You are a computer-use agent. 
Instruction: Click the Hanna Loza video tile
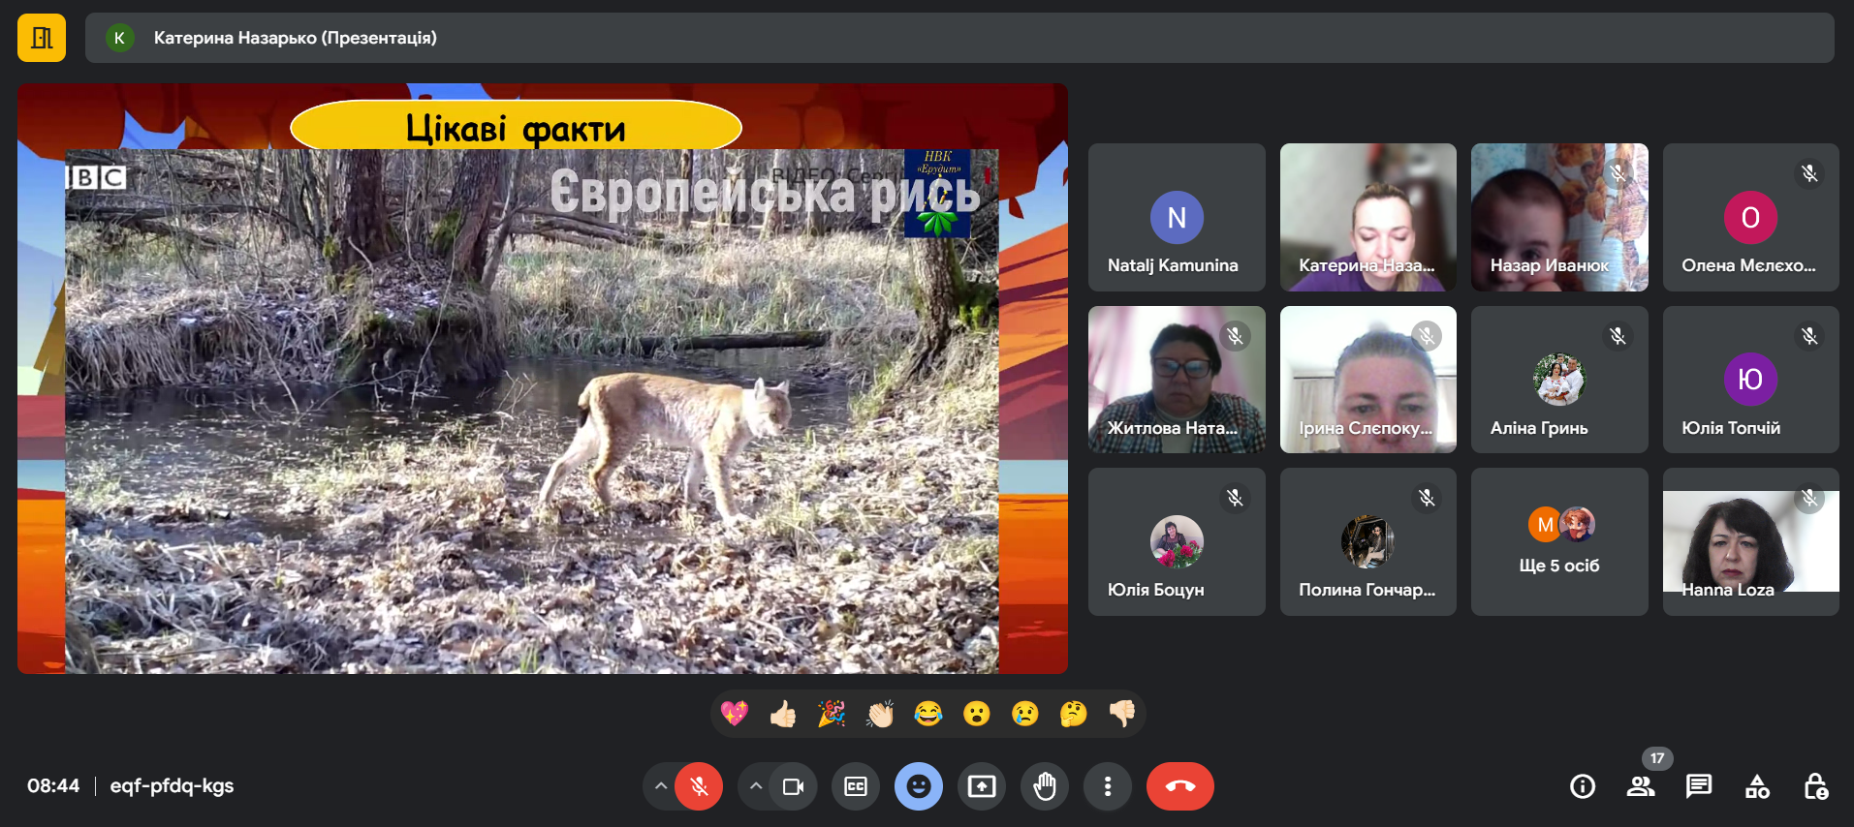(x=1750, y=542)
